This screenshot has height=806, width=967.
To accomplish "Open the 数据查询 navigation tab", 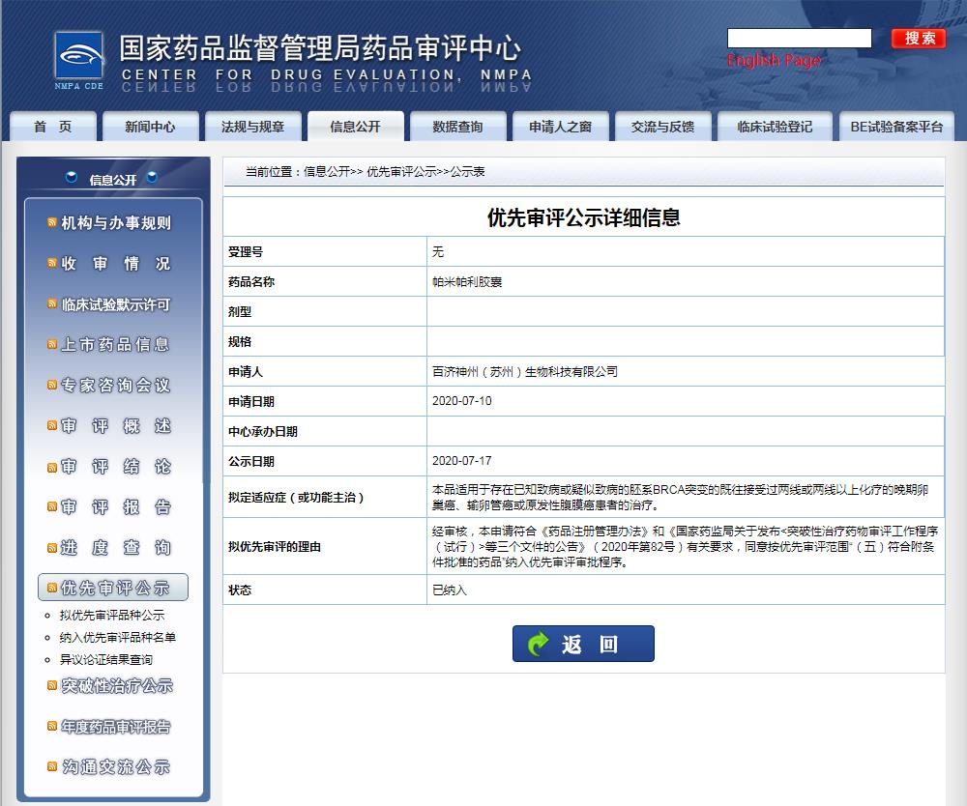I will click(457, 127).
